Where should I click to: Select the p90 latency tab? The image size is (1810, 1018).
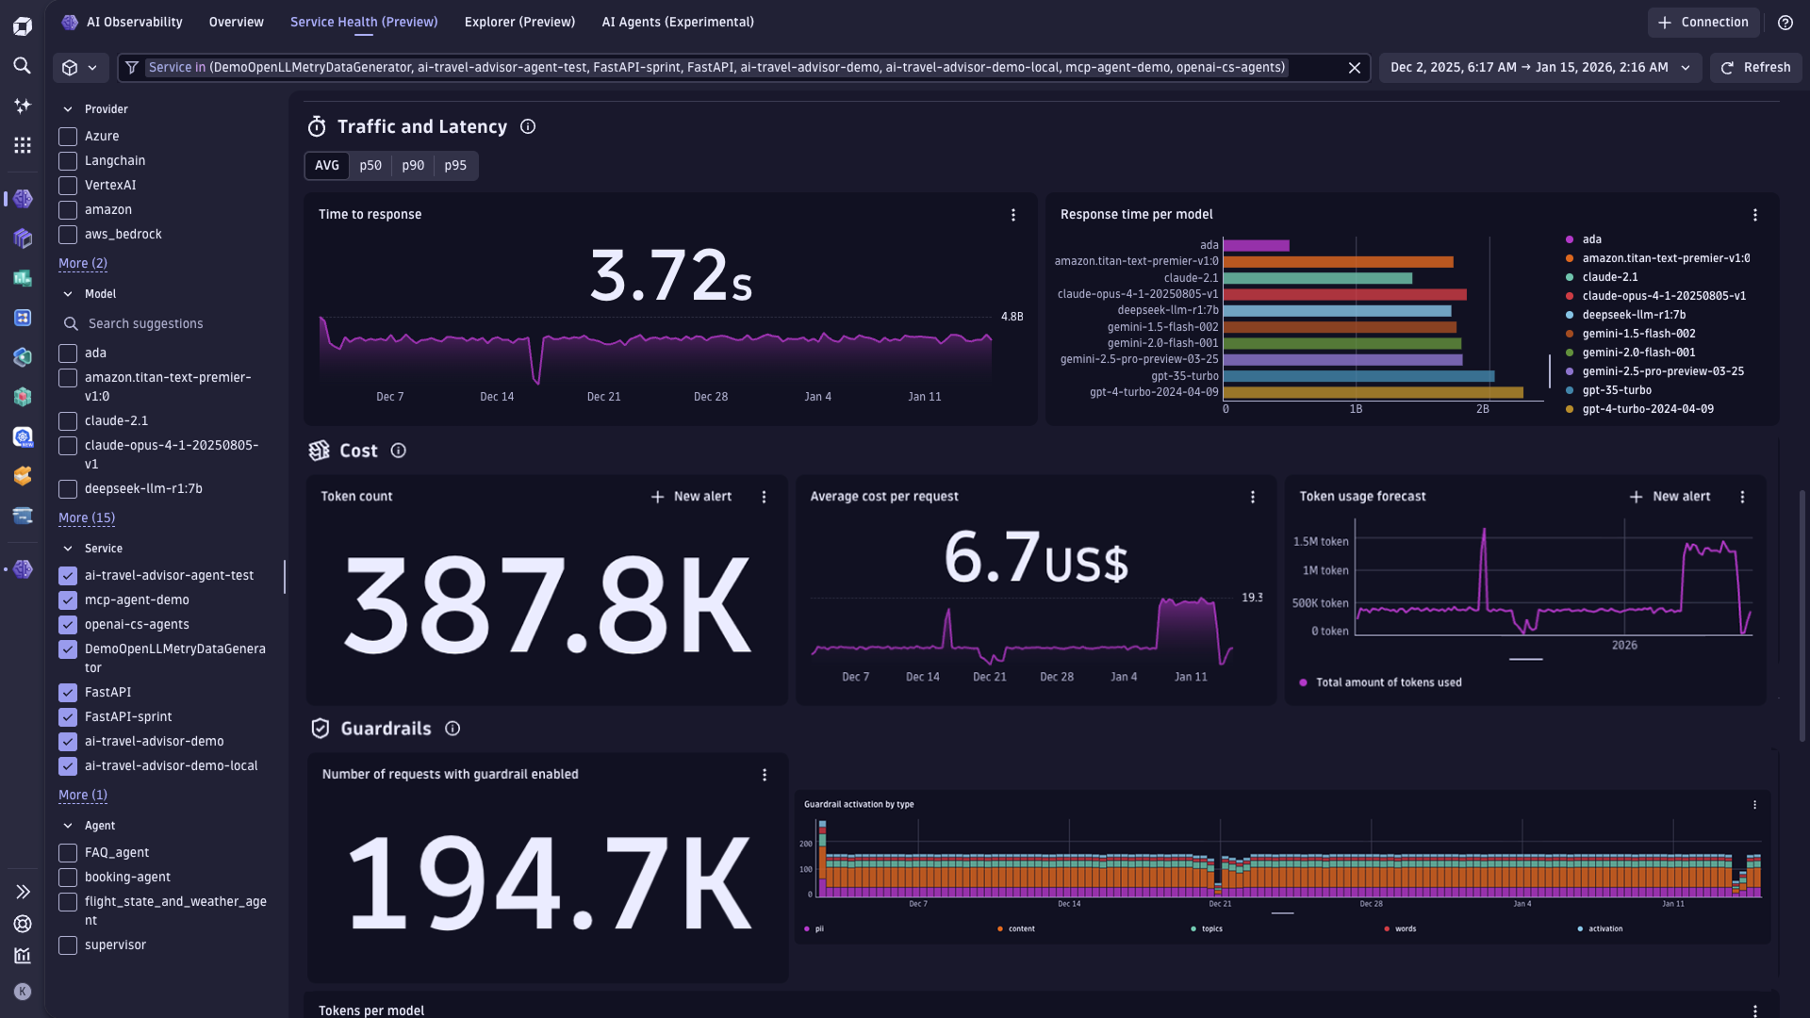413,166
